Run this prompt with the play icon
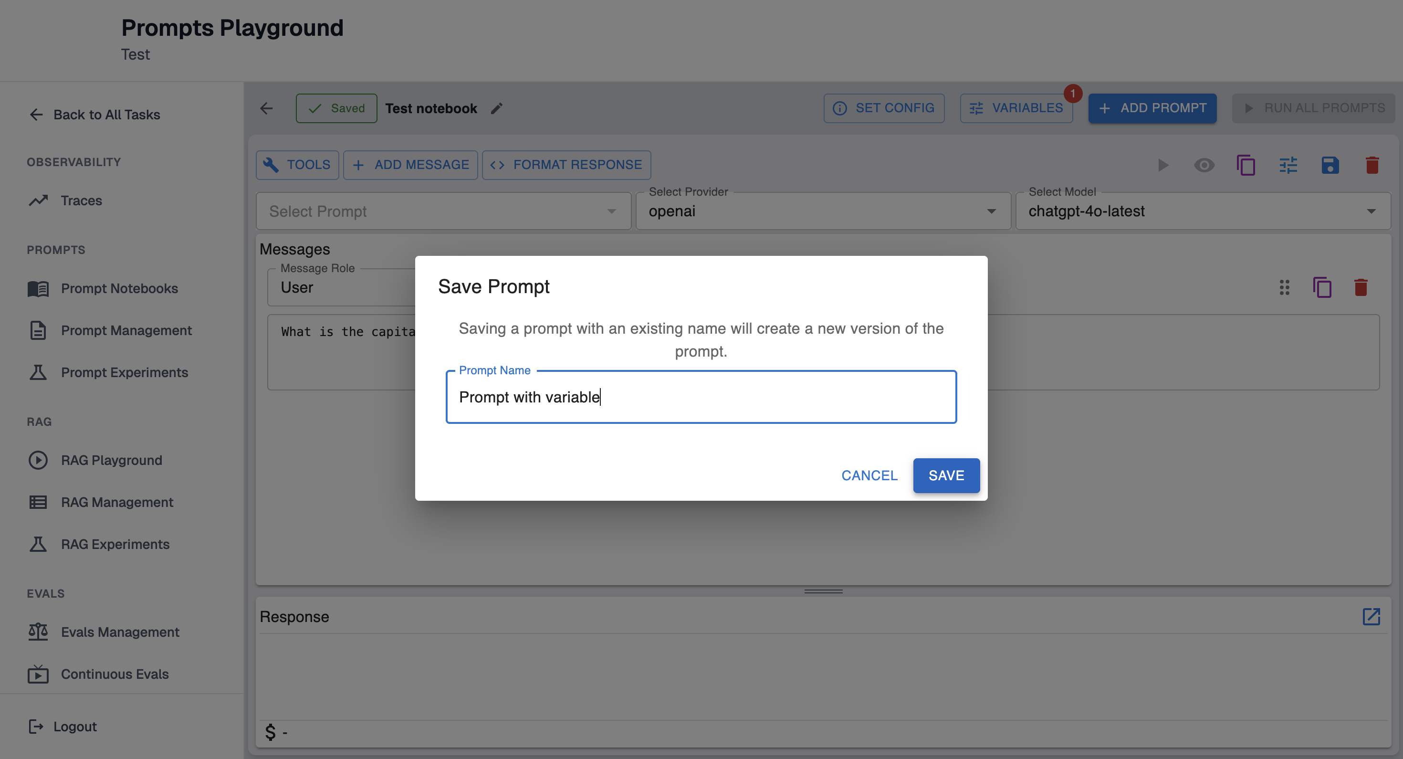The image size is (1403, 759). pos(1162,165)
